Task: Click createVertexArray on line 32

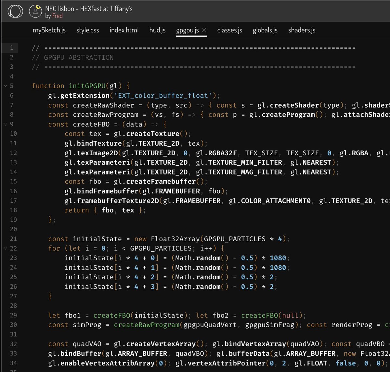Action: pyautogui.click(x=161, y=344)
